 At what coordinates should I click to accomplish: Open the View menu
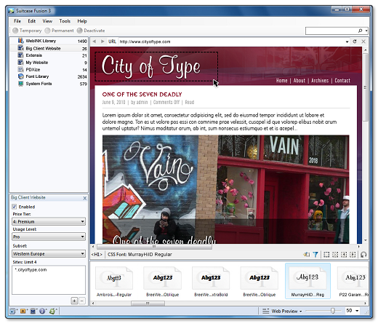click(x=47, y=21)
